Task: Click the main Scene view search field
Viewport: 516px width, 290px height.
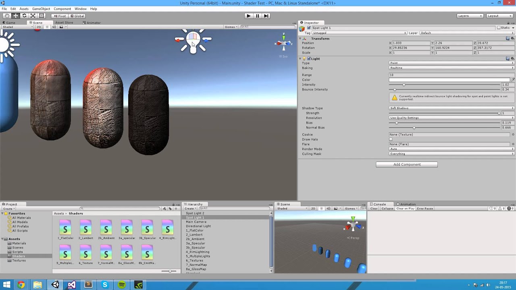Action: click(x=268, y=27)
